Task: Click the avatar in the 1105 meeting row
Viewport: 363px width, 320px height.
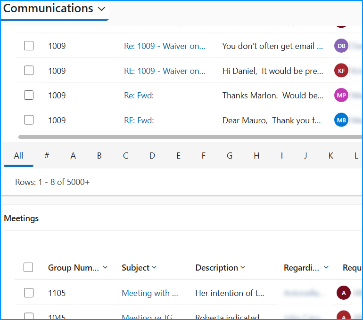Action: 344,293
